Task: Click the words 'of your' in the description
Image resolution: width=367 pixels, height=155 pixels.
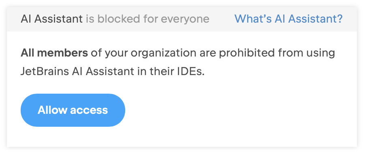Action: click(x=109, y=54)
